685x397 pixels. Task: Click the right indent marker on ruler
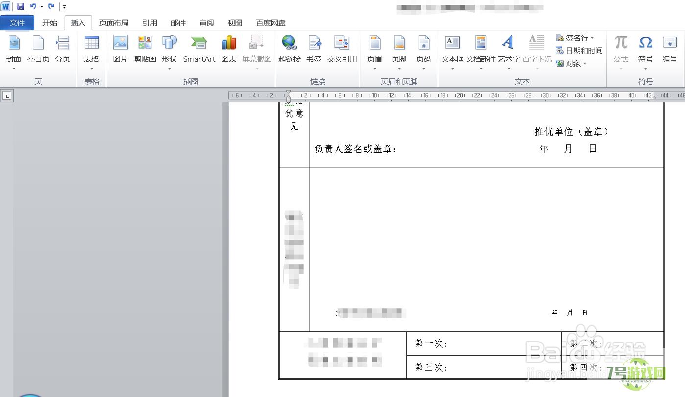click(x=654, y=97)
